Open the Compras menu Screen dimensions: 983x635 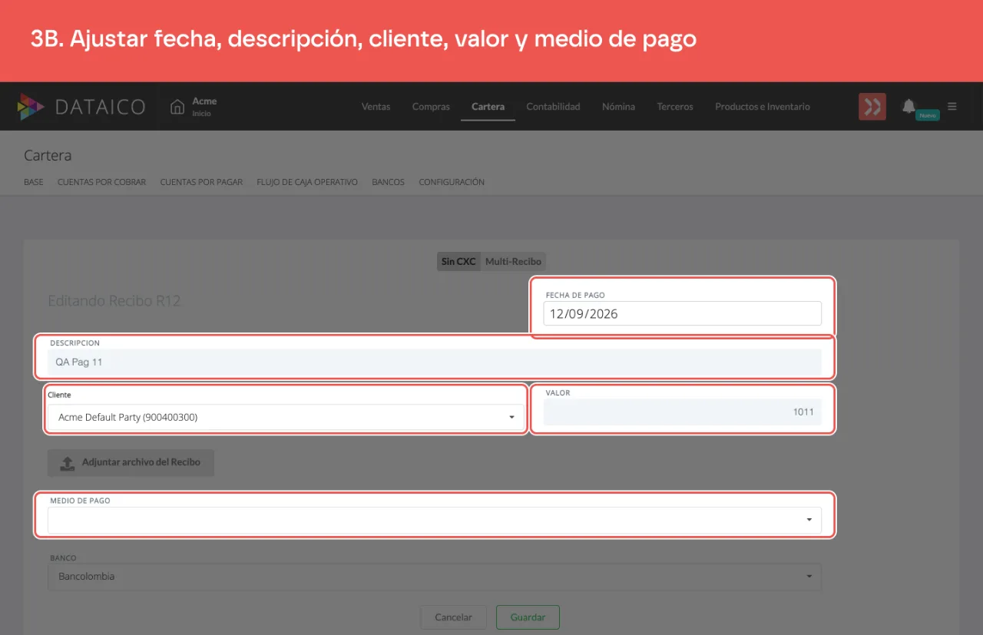point(431,107)
